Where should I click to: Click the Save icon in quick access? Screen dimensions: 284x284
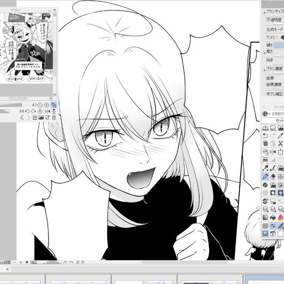coord(265,128)
